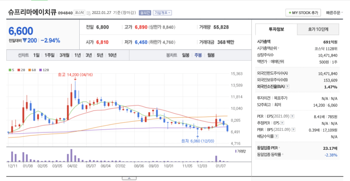Click the 코스닥 1128위 ranking value
This screenshot has height=181, width=350.
click(x=326, y=48)
